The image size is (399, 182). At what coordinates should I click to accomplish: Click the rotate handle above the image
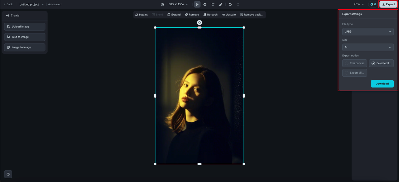point(199,23)
